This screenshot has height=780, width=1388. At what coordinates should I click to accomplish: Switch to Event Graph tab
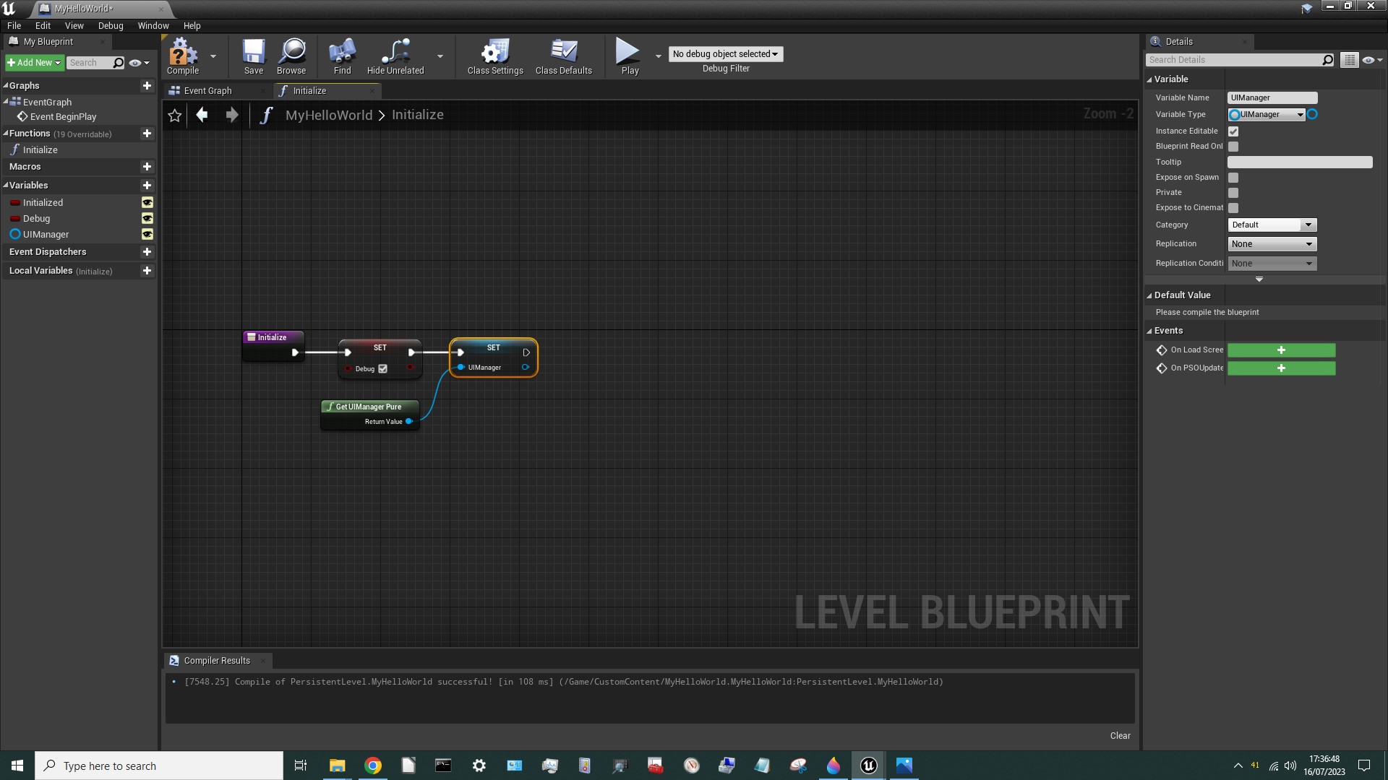tap(208, 91)
